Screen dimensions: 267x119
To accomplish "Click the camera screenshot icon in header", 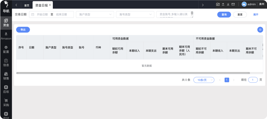I will click(218, 4).
